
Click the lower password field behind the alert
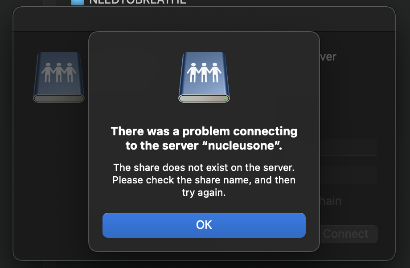[348, 175]
